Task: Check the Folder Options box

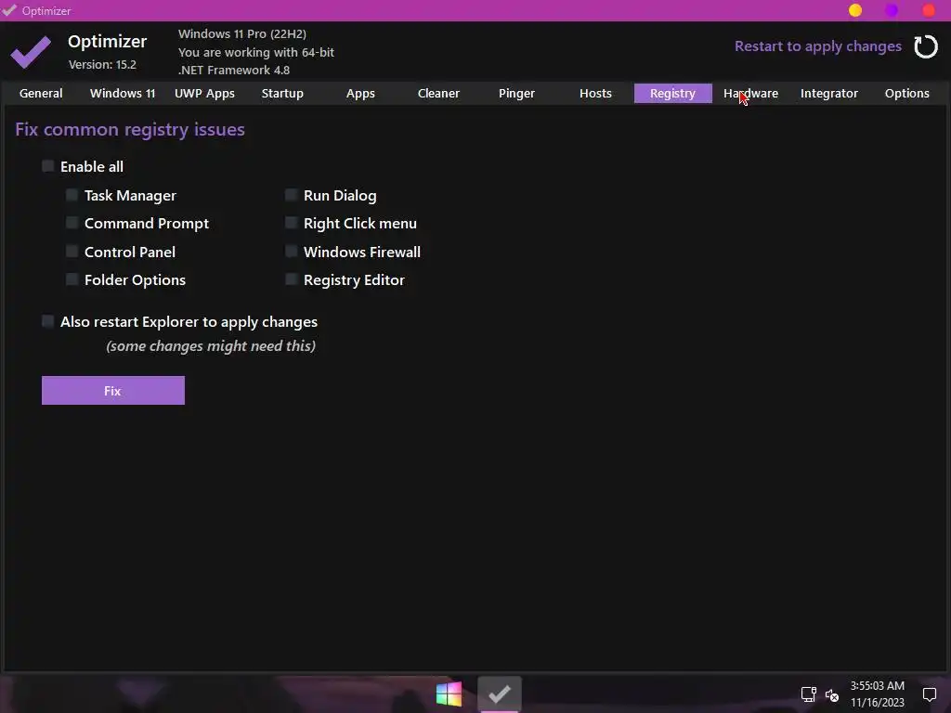Action: click(72, 279)
